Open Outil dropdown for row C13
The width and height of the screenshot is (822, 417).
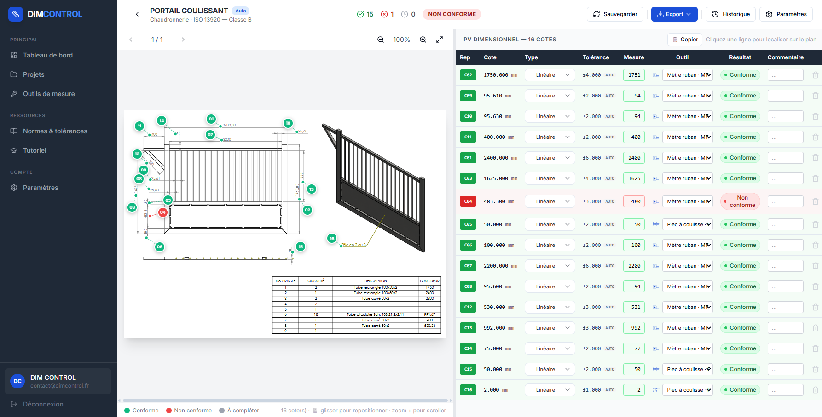coord(688,328)
